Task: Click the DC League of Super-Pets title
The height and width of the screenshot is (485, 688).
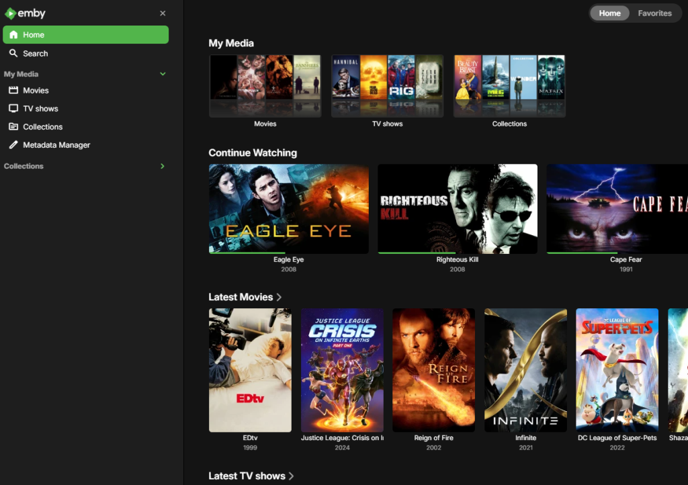Action: (x=617, y=437)
